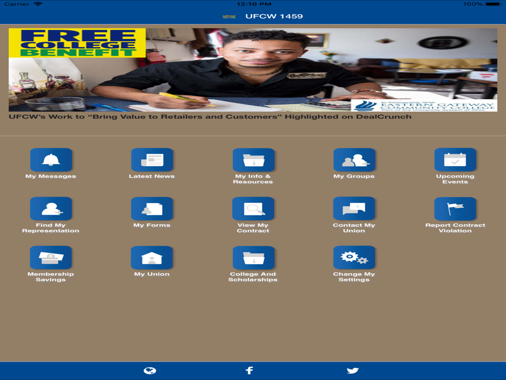Image resolution: width=506 pixels, height=380 pixels.
Task: Tap the battery status indicator
Action: [493, 4]
